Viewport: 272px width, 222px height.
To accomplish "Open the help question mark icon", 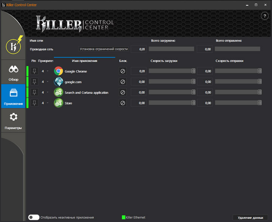I will coord(264,16).
